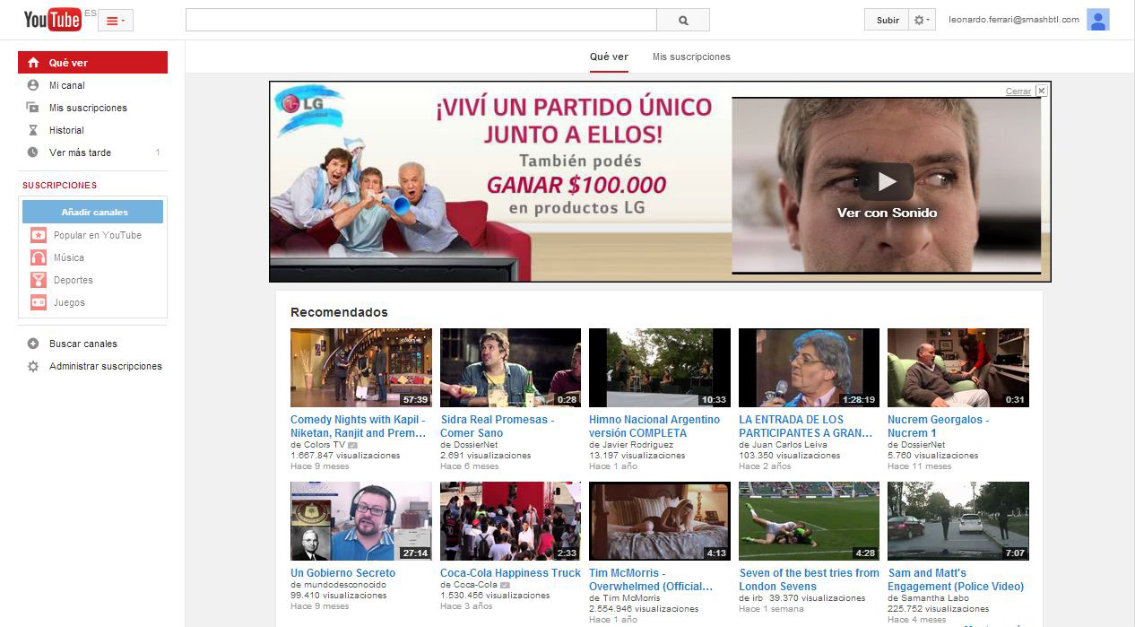This screenshot has width=1135, height=627.
Task: Open Sam and Matt's Engagement thumbnail
Action: [958, 521]
